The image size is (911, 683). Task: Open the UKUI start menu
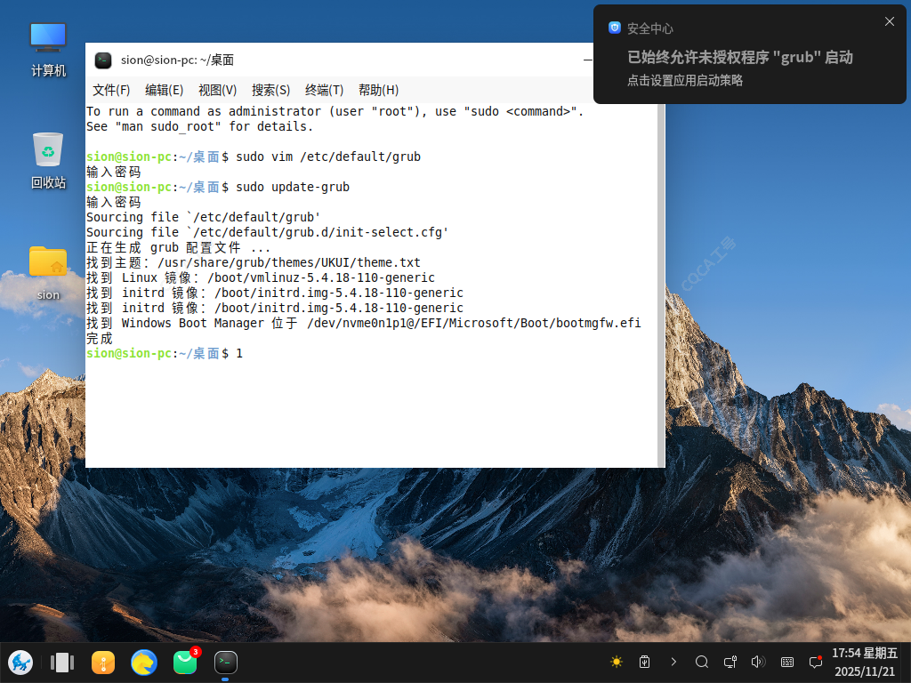(20, 662)
